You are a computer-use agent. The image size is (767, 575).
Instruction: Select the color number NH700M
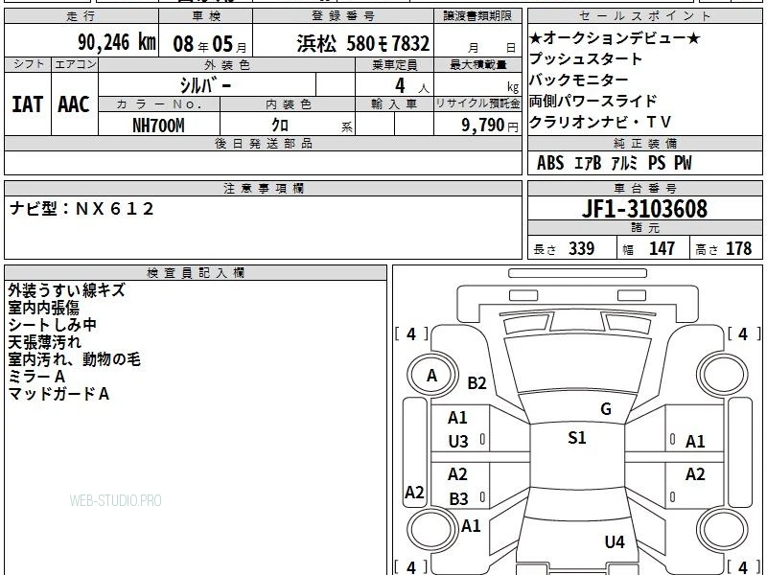pos(158,126)
